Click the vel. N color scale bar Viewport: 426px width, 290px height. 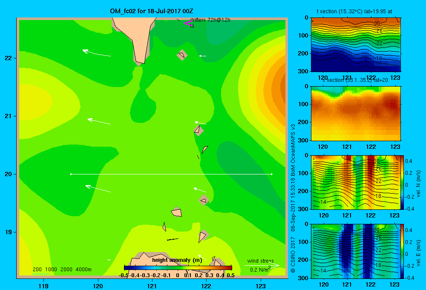403,182
